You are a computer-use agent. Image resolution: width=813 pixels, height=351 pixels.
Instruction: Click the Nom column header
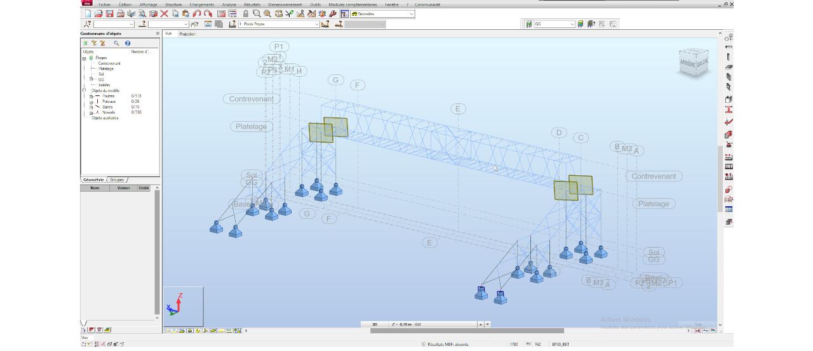pyautogui.click(x=95, y=188)
